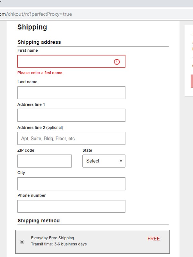
Task: Click the 'Please enter a first name' error message
Action: 40,73
